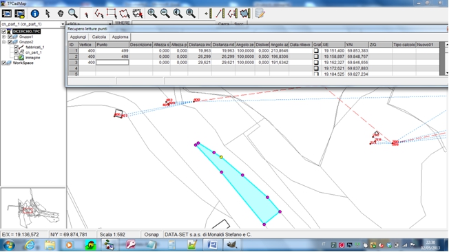Activate the pan hand tool
Image resolution: width=449 pixels, height=252 pixels.
click(61, 14)
